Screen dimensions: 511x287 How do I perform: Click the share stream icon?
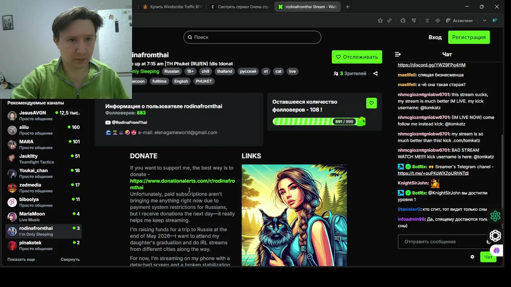coord(375,73)
